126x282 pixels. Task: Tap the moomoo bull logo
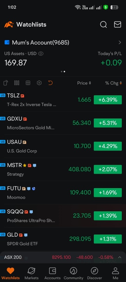pyautogui.click(x=9, y=25)
